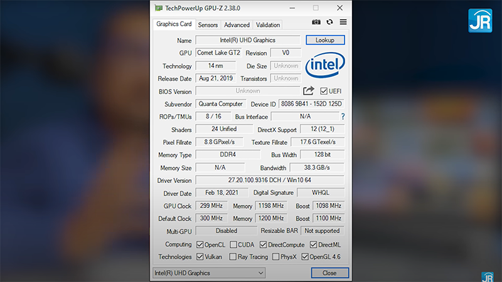Toggle the OpenGL 4.6 checkbox

coord(305,257)
